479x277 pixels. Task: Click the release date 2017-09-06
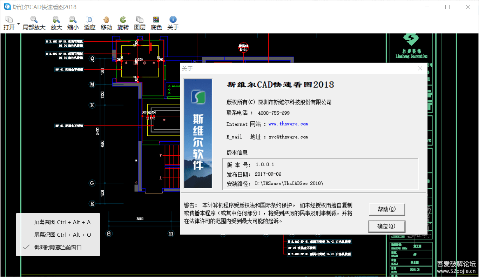point(268,174)
